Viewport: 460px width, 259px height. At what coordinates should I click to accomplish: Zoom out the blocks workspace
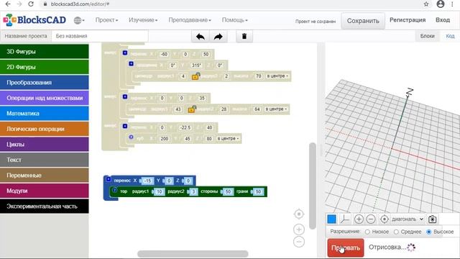click(x=299, y=242)
